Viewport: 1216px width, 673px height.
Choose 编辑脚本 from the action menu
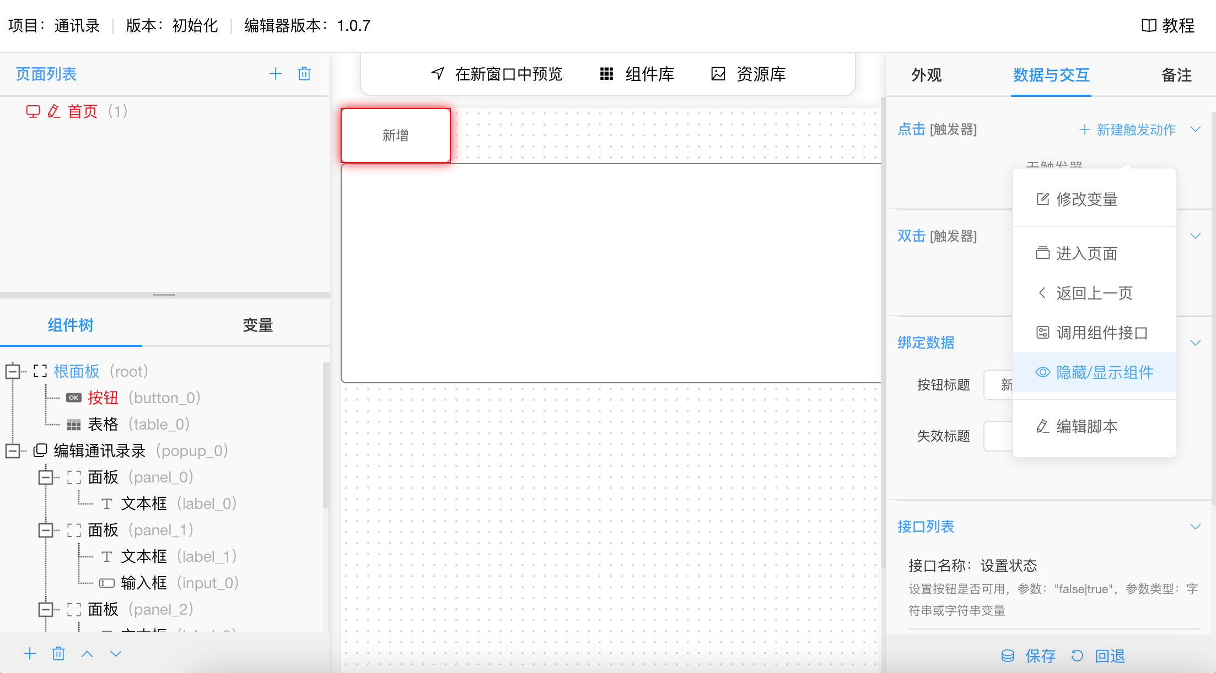(x=1094, y=426)
